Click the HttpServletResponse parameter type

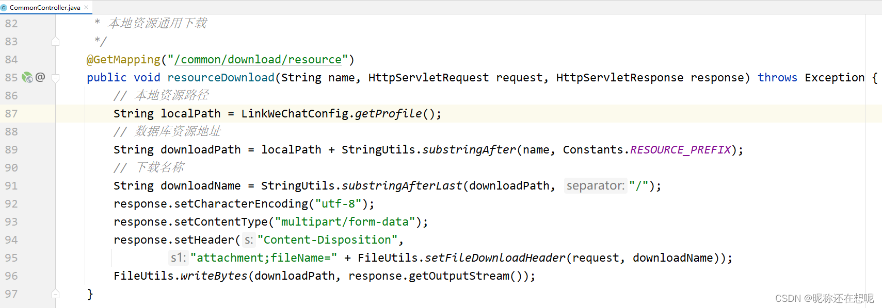tap(620, 78)
